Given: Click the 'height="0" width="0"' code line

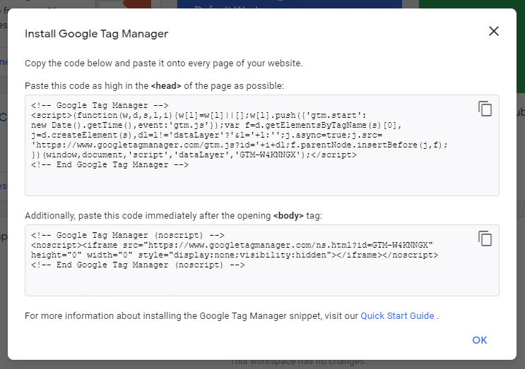Looking at the screenshot, I should pyautogui.click(x=235, y=255).
